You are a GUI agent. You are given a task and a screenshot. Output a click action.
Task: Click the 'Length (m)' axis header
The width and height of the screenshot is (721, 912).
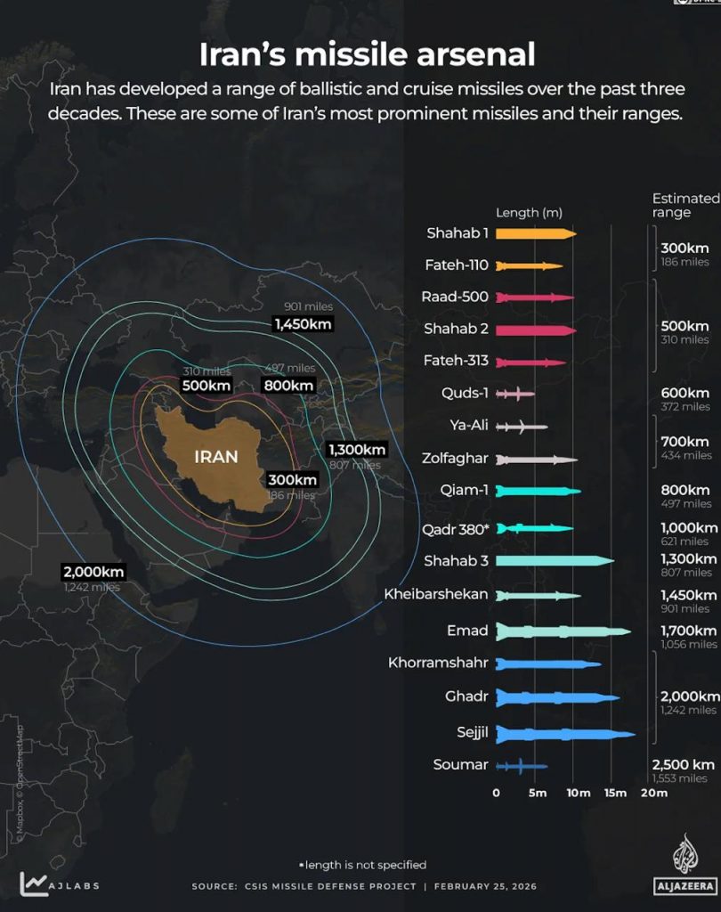tap(529, 212)
